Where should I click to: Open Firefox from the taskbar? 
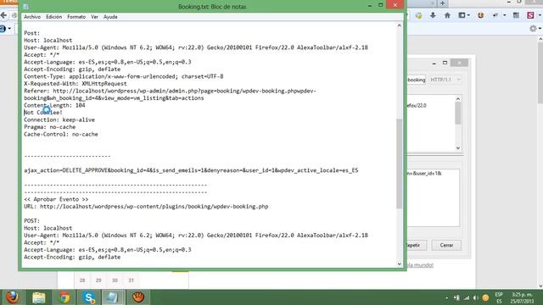pos(14,297)
